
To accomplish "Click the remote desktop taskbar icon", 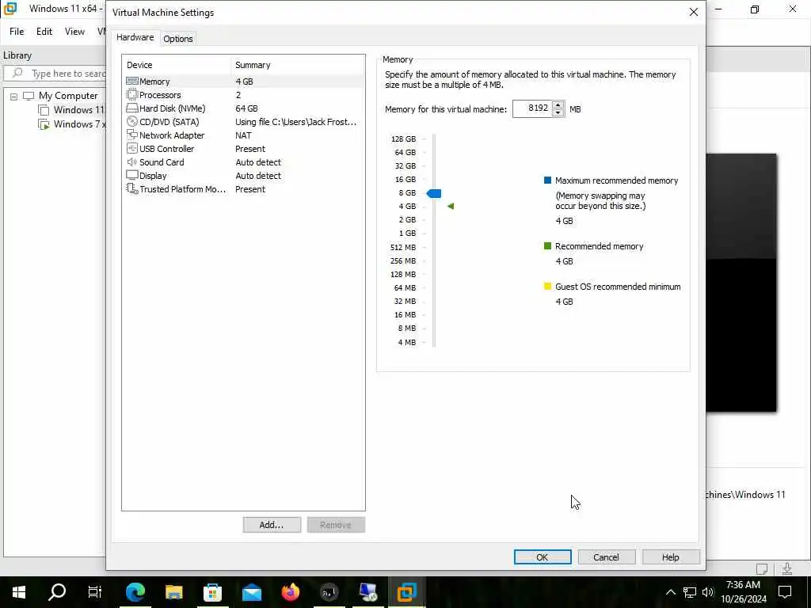I will tap(368, 592).
